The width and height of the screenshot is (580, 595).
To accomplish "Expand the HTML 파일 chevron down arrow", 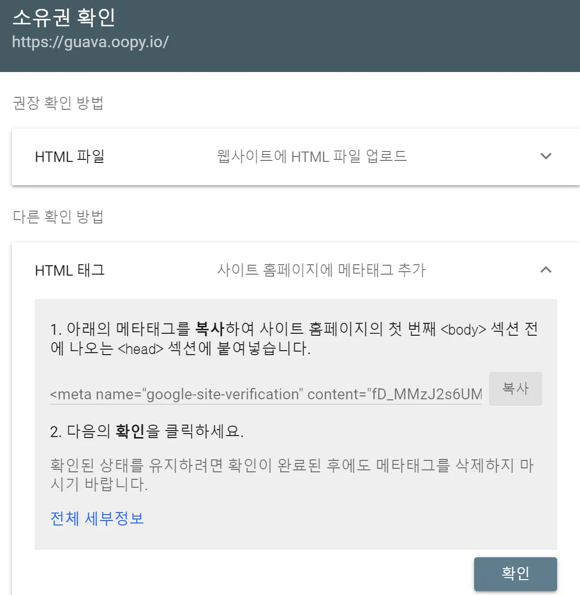I will (x=546, y=156).
